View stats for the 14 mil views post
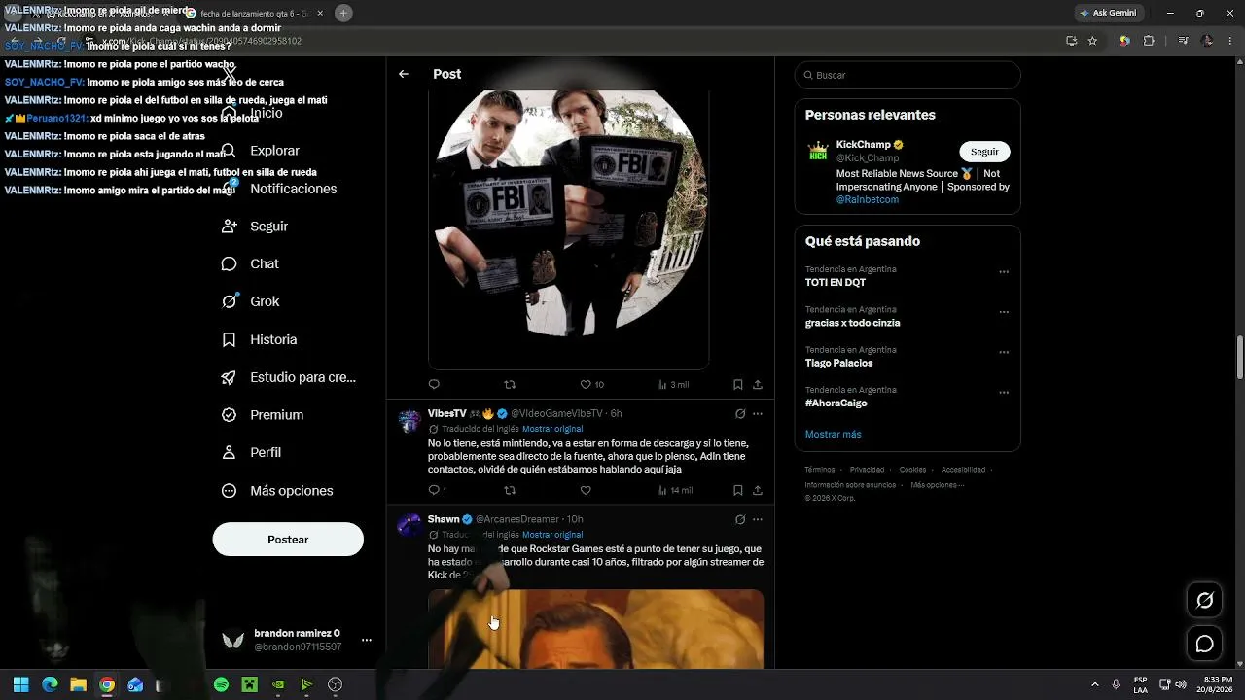Screen dimensions: 1245x700 tap(674, 491)
